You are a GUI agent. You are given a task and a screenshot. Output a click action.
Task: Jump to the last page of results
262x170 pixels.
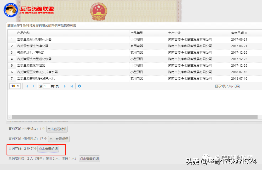tap(72, 86)
